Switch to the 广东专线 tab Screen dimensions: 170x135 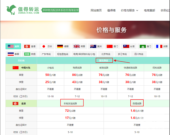tap(46, 54)
